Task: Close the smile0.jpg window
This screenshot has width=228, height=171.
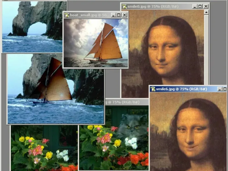Action: pyautogui.click(x=206, y=6)
